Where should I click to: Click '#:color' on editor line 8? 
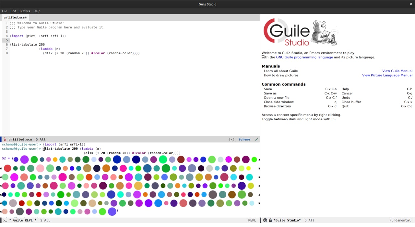pyautogui.click(x=98, y=53)
